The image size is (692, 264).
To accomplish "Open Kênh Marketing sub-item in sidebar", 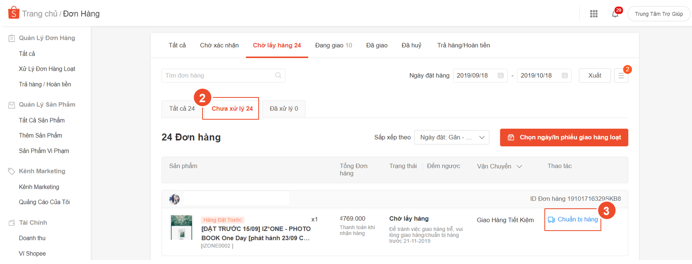I will coord(39,187).
